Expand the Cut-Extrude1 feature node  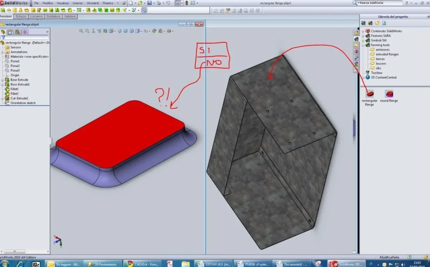click(x=3, y=98)
